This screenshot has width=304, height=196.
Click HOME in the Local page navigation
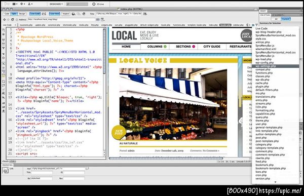[126, 47]
